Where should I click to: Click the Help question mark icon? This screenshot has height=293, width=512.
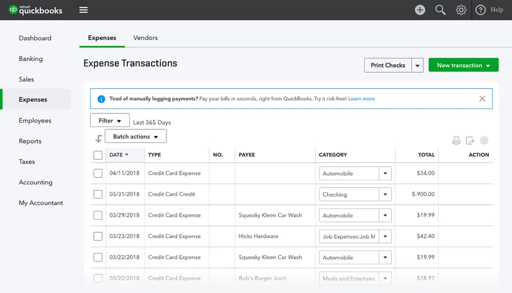[x=480, y=10]
